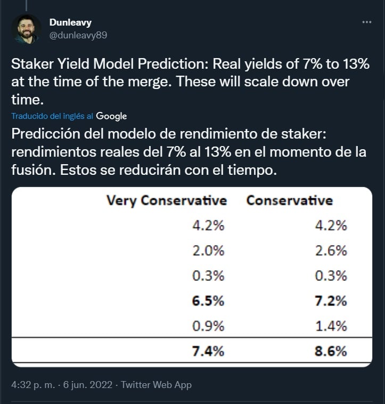
Task: Click the 8.6% total in the table
Action: (331, 351)
